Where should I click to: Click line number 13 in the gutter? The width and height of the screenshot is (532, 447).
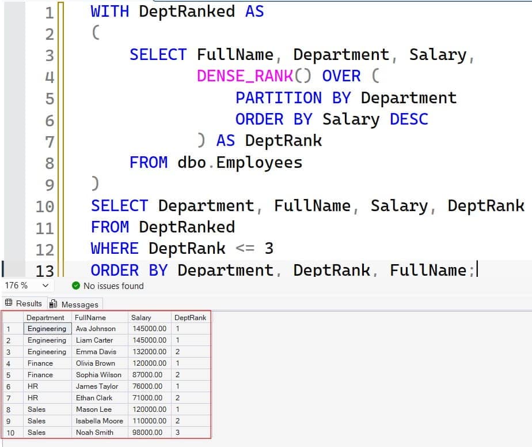[x=45, y=271]
